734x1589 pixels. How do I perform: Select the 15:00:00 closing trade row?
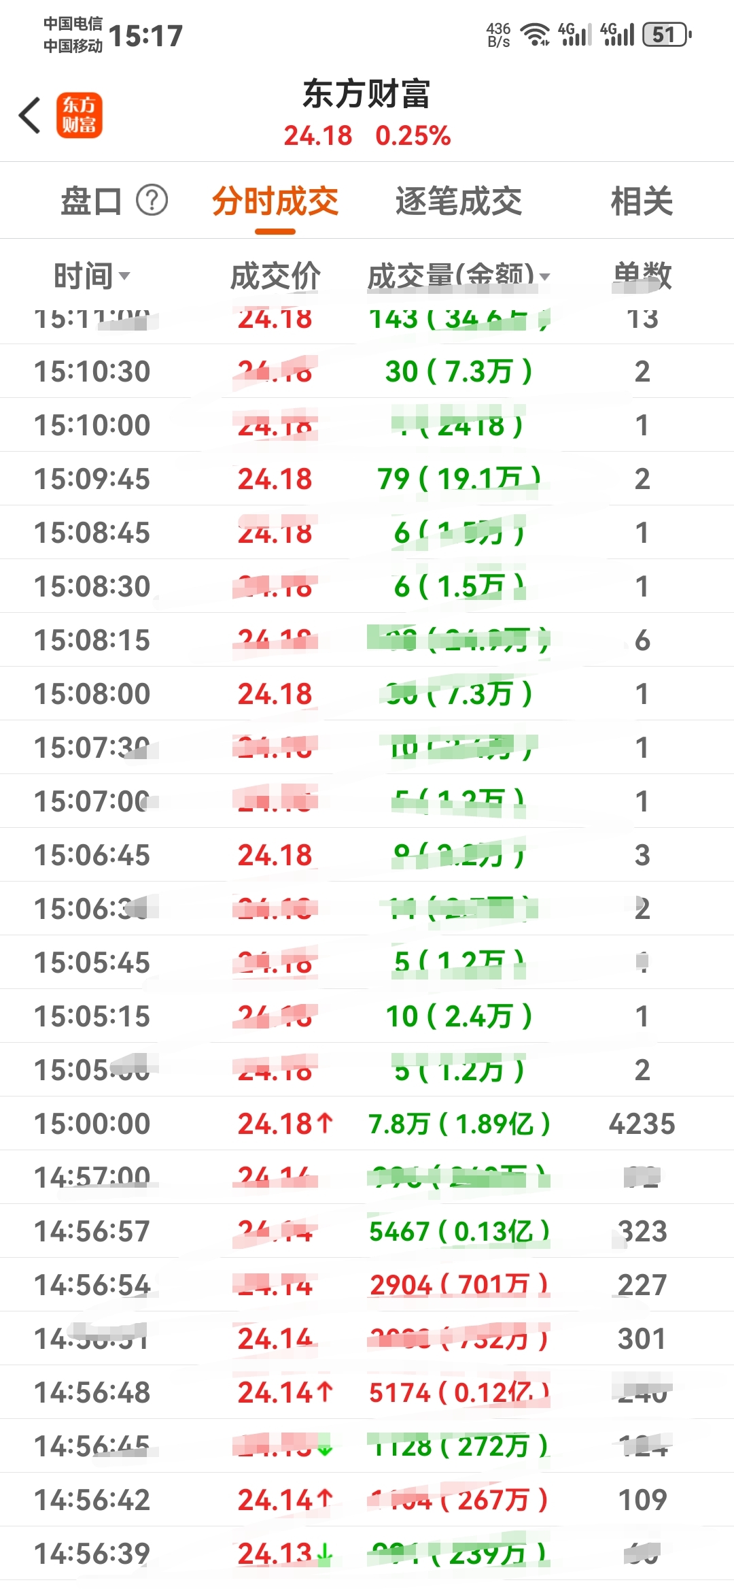pos(367,1123)
